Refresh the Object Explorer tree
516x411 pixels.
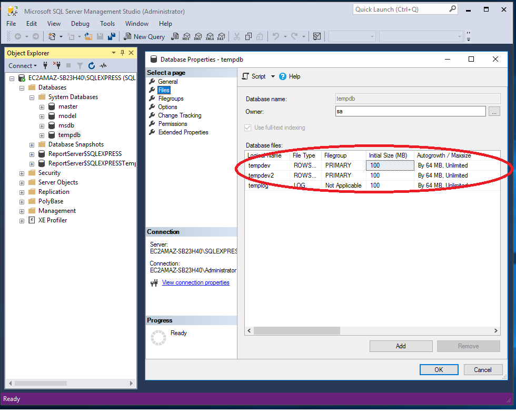point(92,66)
